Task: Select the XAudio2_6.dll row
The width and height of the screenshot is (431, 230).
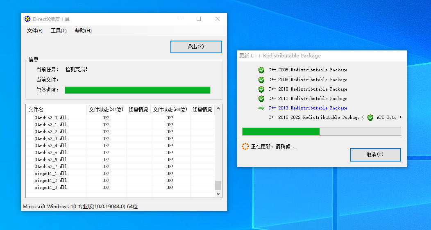Action: click(x=120, y=159)
